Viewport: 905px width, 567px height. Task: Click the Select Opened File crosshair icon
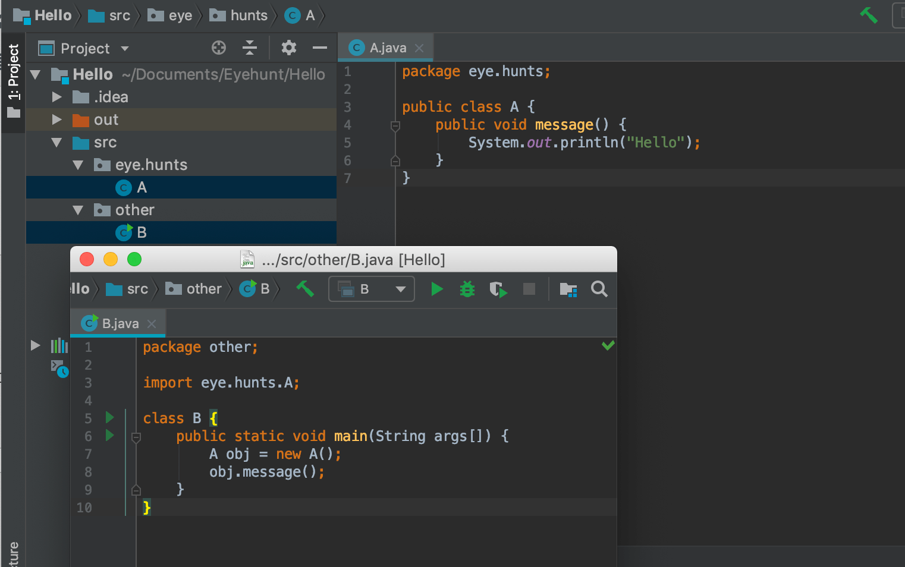(x=219, y=48)
